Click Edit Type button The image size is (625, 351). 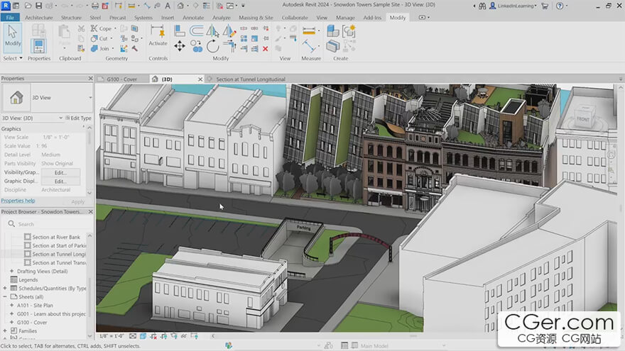coord(79,118)
